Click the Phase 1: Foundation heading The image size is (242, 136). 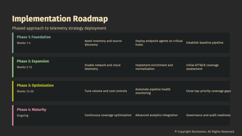pyautogui.click(x=34, y=37)
